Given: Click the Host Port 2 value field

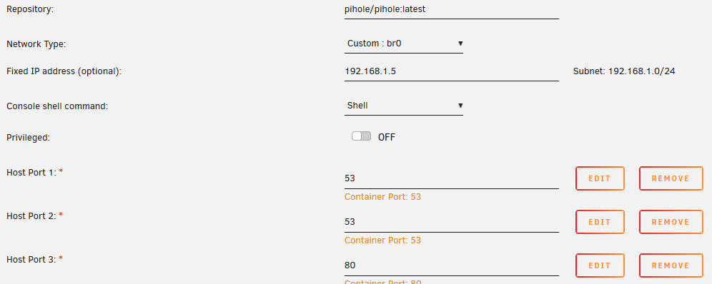Looking at the screenshot, I should point(451,222).
